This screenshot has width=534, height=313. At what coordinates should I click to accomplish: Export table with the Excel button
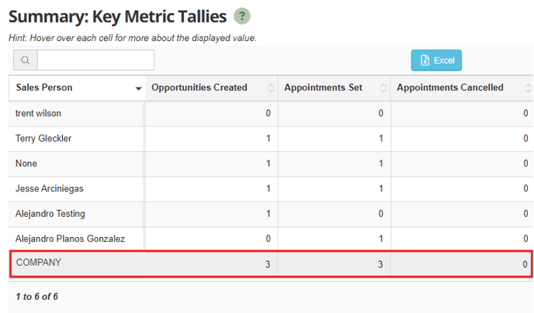click(436, 60)
